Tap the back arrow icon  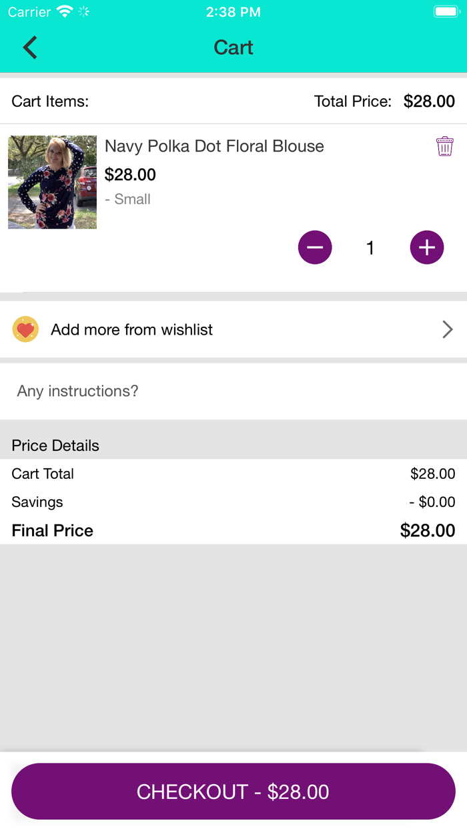[30, 47]
